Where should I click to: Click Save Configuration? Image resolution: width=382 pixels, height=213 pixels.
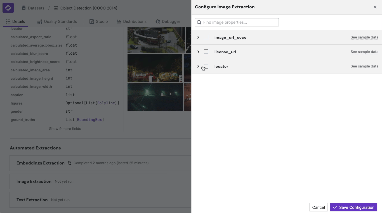click(353, 207)
